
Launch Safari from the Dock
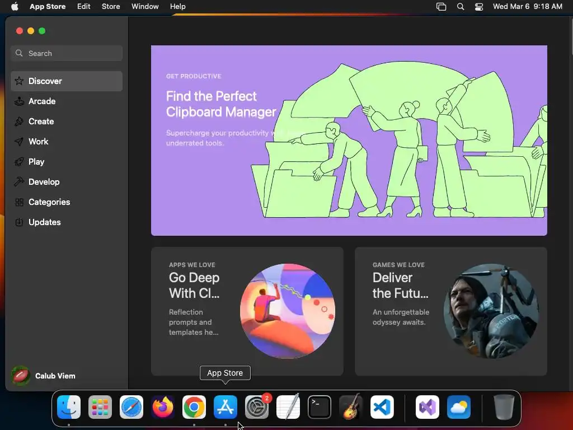pos(131,407)
